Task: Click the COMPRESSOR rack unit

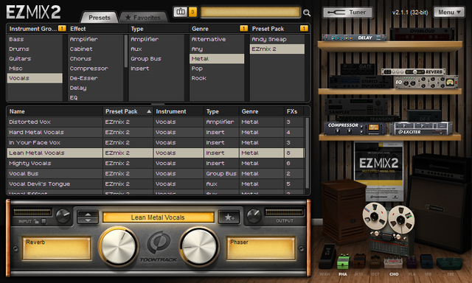Action: click(x=355, y=128)
